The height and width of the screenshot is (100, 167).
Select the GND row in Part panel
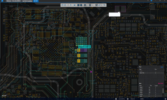click(x=151, y=71)
